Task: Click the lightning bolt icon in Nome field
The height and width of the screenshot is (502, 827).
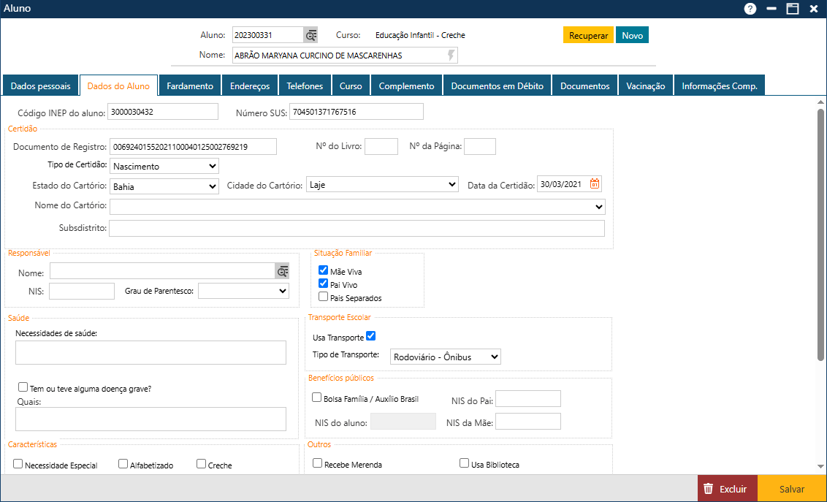Action: tap(451, 56)
